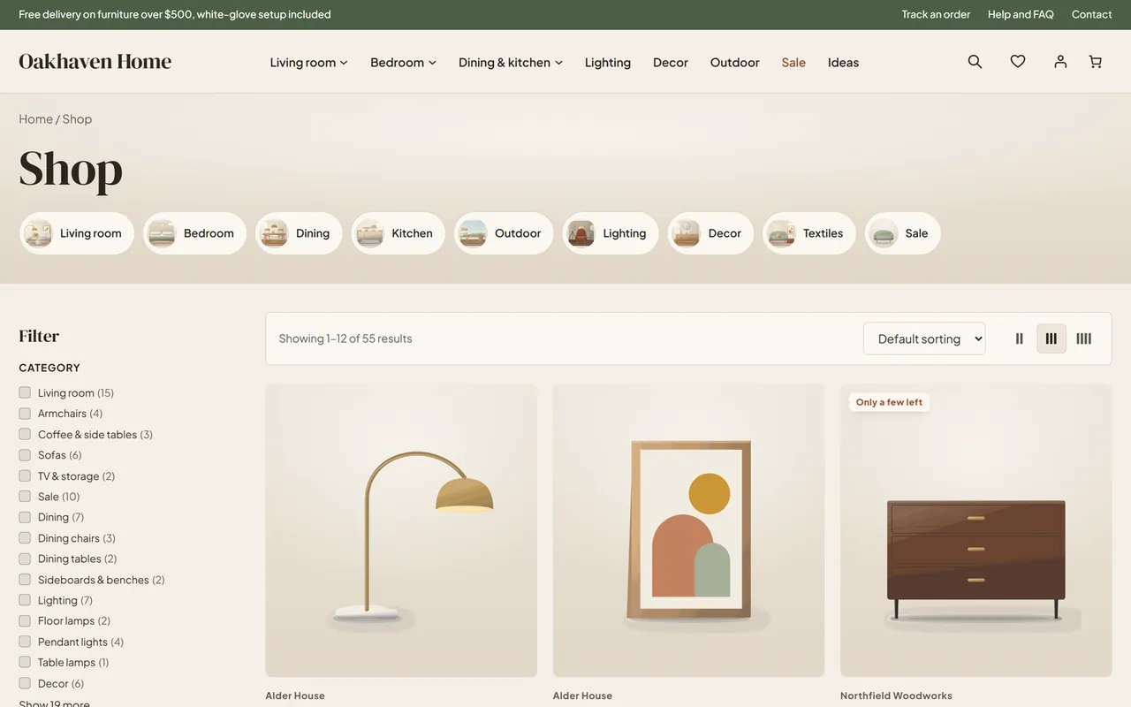Viewport: 1131px width, 707px height.
Task: Select the Decor category pill
Action: point(710,233)
